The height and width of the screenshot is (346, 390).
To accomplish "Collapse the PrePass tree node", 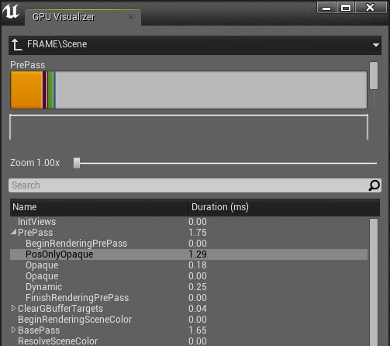I will click(14, 232).
